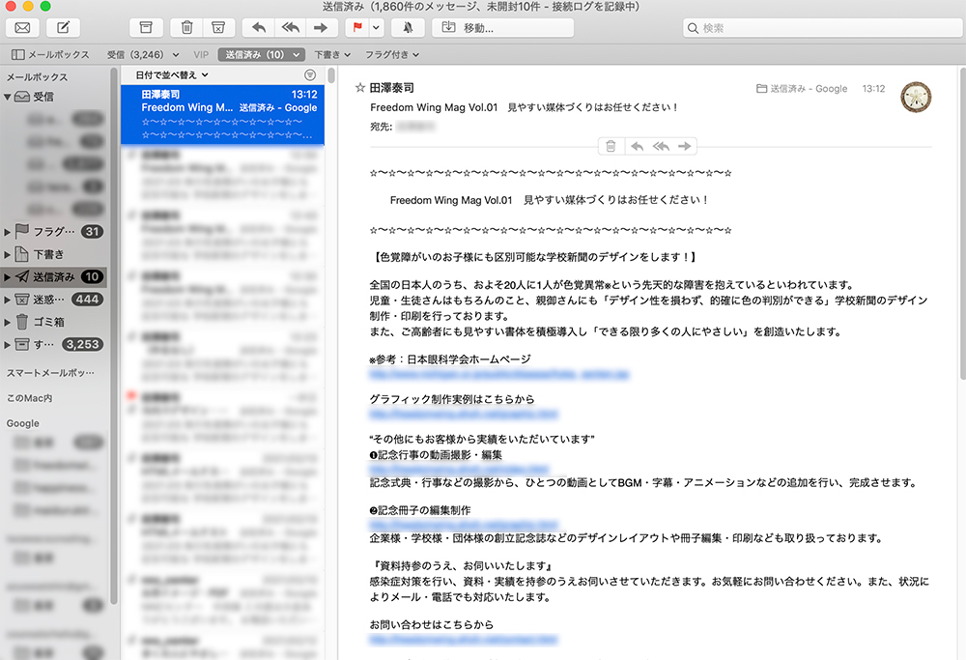Open the 移動... move button

(x=502, y=28)
